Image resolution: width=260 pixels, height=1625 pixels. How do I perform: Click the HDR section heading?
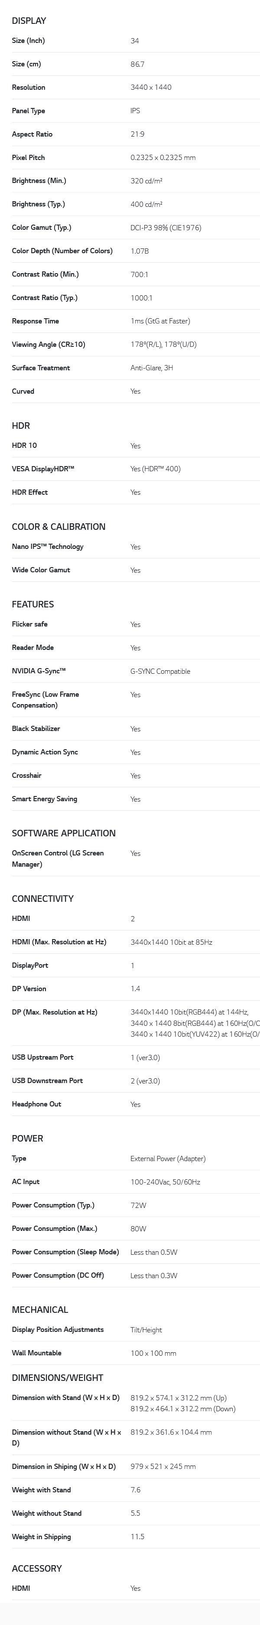pos(21,426)
